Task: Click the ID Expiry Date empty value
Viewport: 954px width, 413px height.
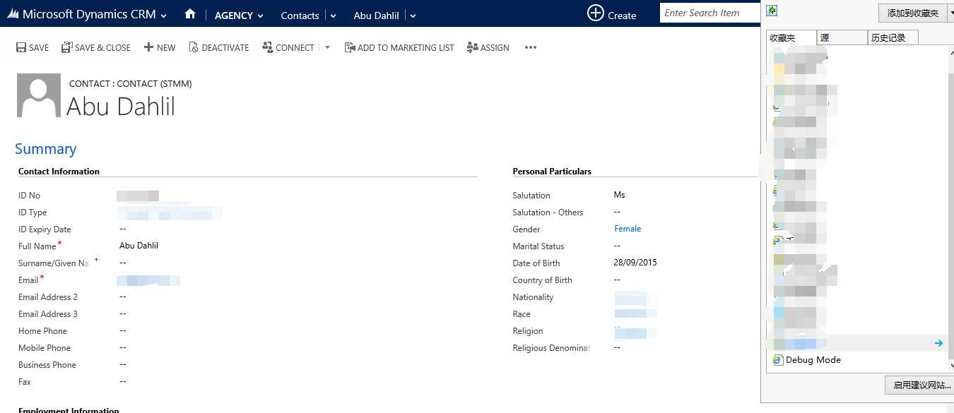Action: coord(123,229)
